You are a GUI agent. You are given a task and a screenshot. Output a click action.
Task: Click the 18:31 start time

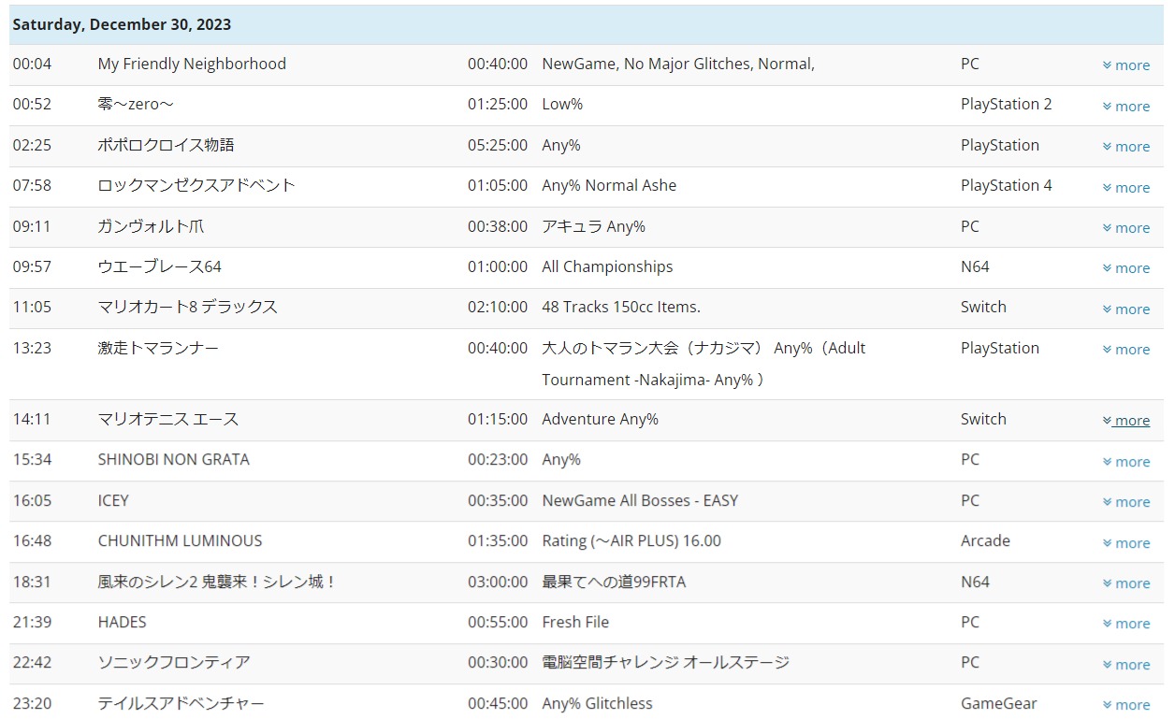coord(32,582)
